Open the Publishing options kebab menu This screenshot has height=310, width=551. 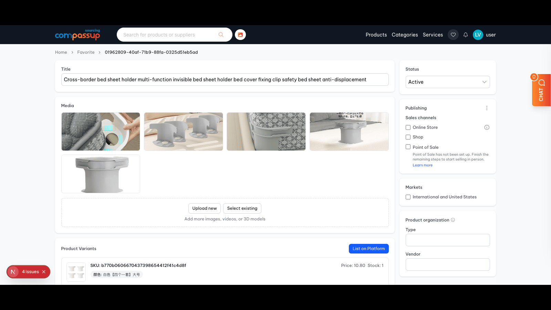pyautogui.click(x=487, y=108)
